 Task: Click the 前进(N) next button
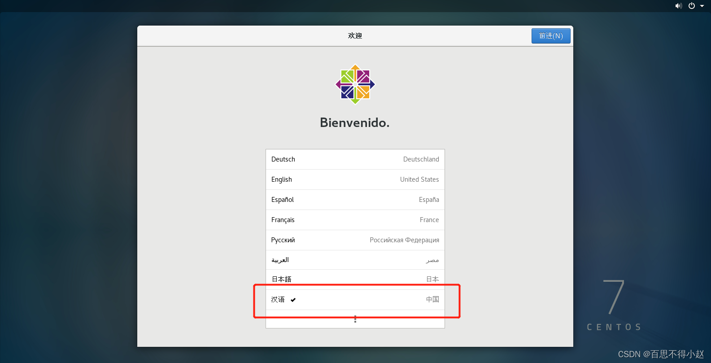pyautogui.click(x=551, y=36)
